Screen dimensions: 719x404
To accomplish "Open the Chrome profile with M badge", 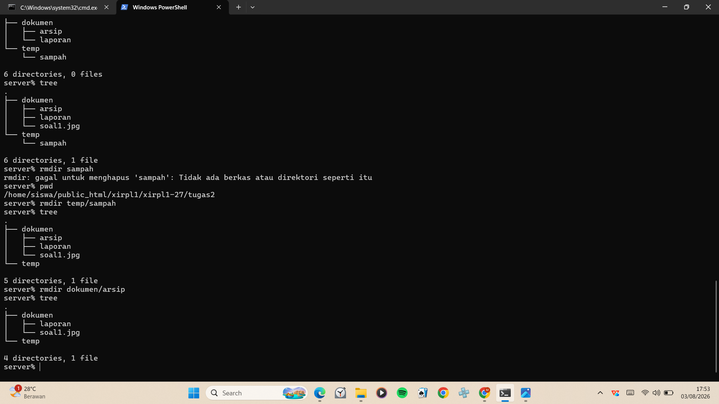I will click(484, 393).
